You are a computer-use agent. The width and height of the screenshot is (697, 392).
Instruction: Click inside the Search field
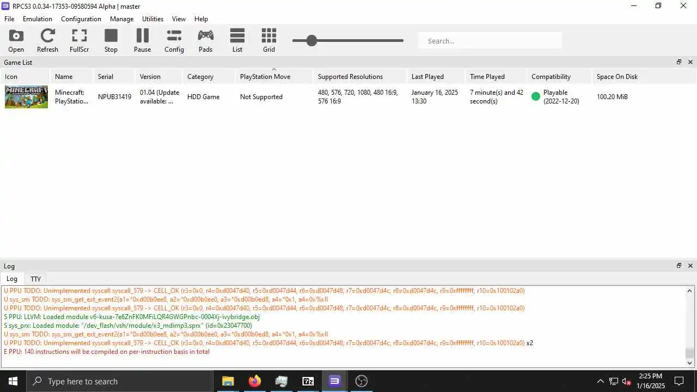[x=490, y=41]
